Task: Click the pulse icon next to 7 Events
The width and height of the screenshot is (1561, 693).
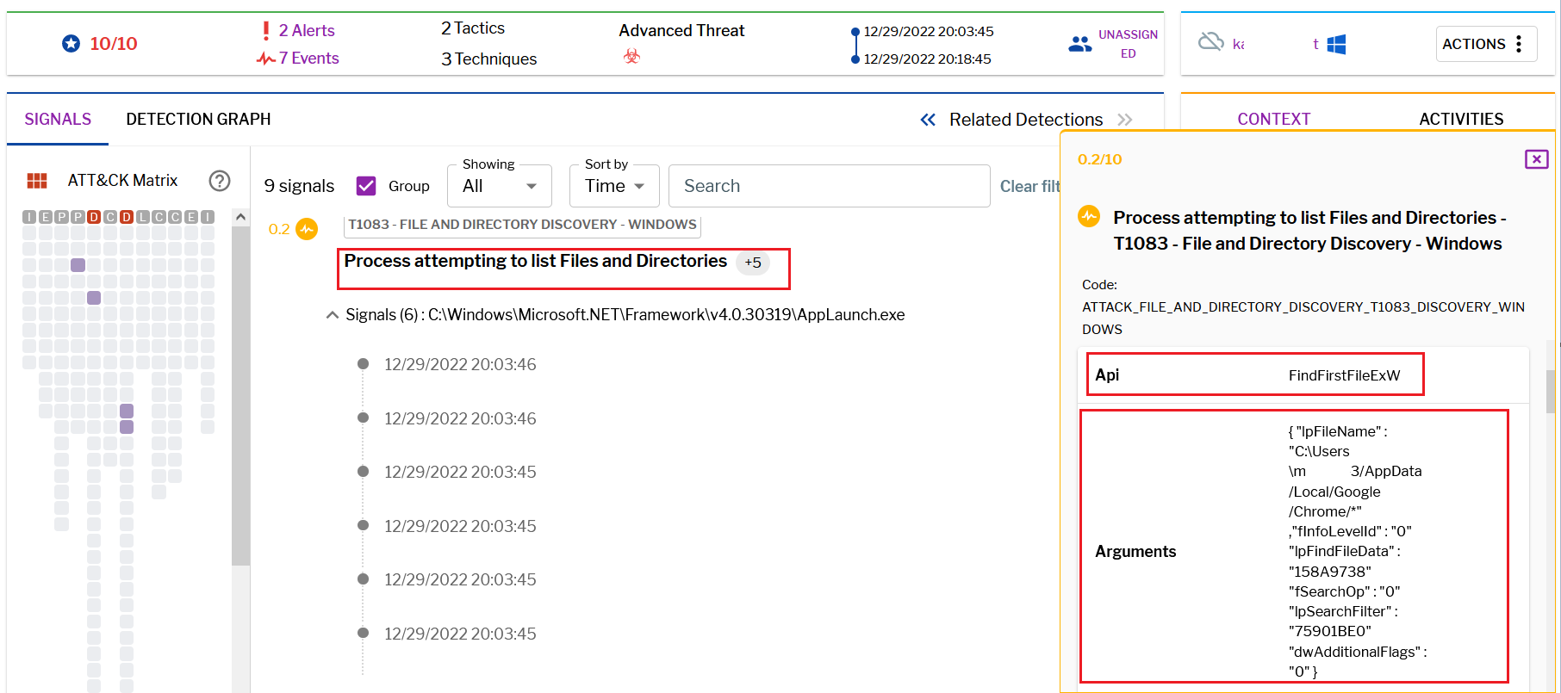Action: point(266,59)
